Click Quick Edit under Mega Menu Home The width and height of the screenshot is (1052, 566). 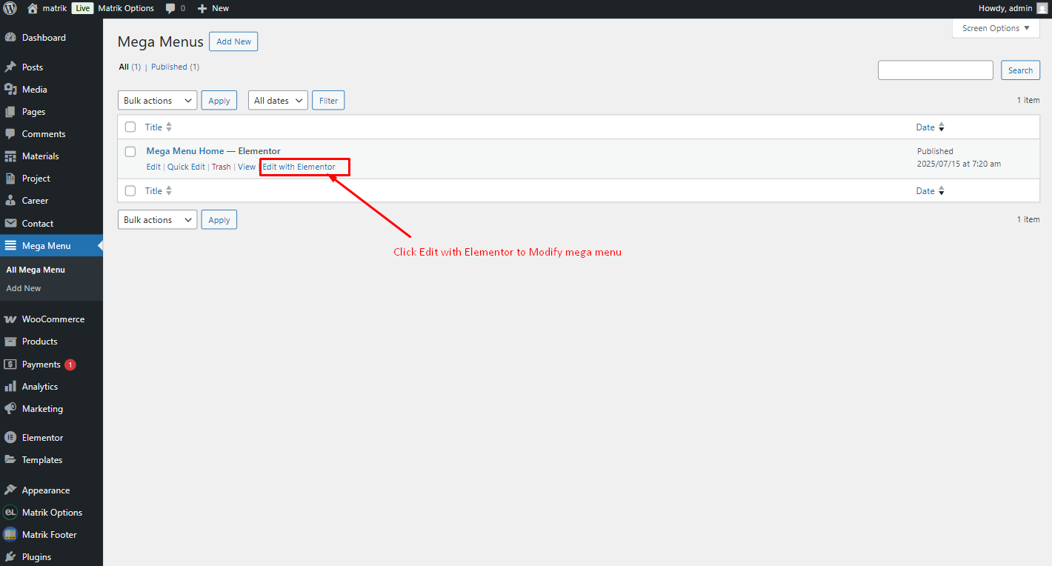(186, 167)
